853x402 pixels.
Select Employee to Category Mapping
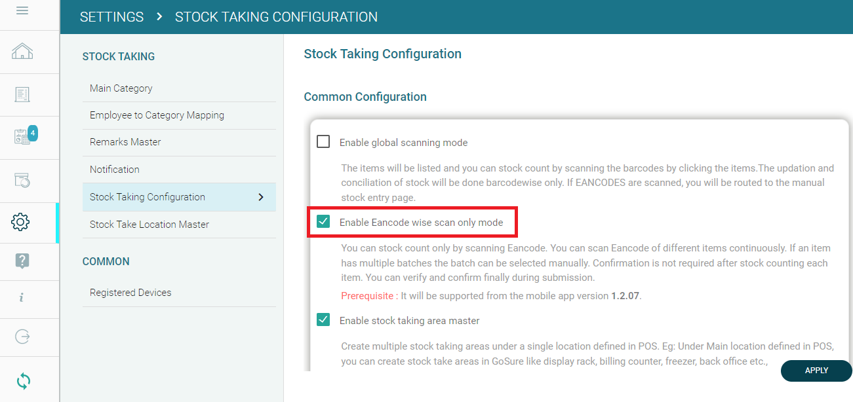tap(157, 115)
